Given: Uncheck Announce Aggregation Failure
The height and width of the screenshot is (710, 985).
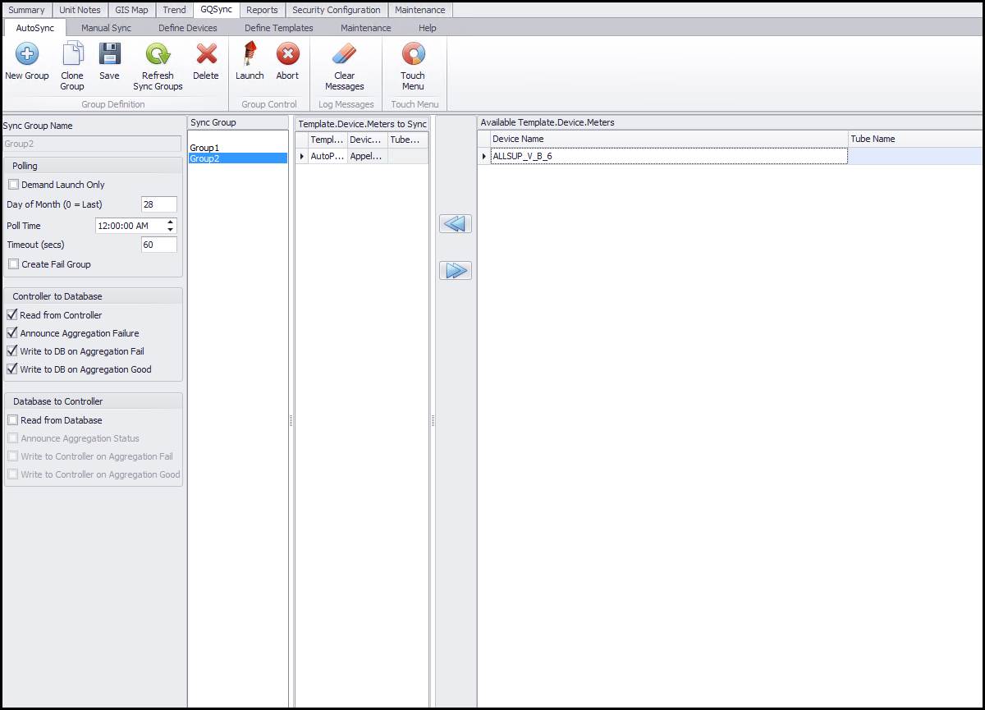Looking at the screenshot, I should (12, 333).
